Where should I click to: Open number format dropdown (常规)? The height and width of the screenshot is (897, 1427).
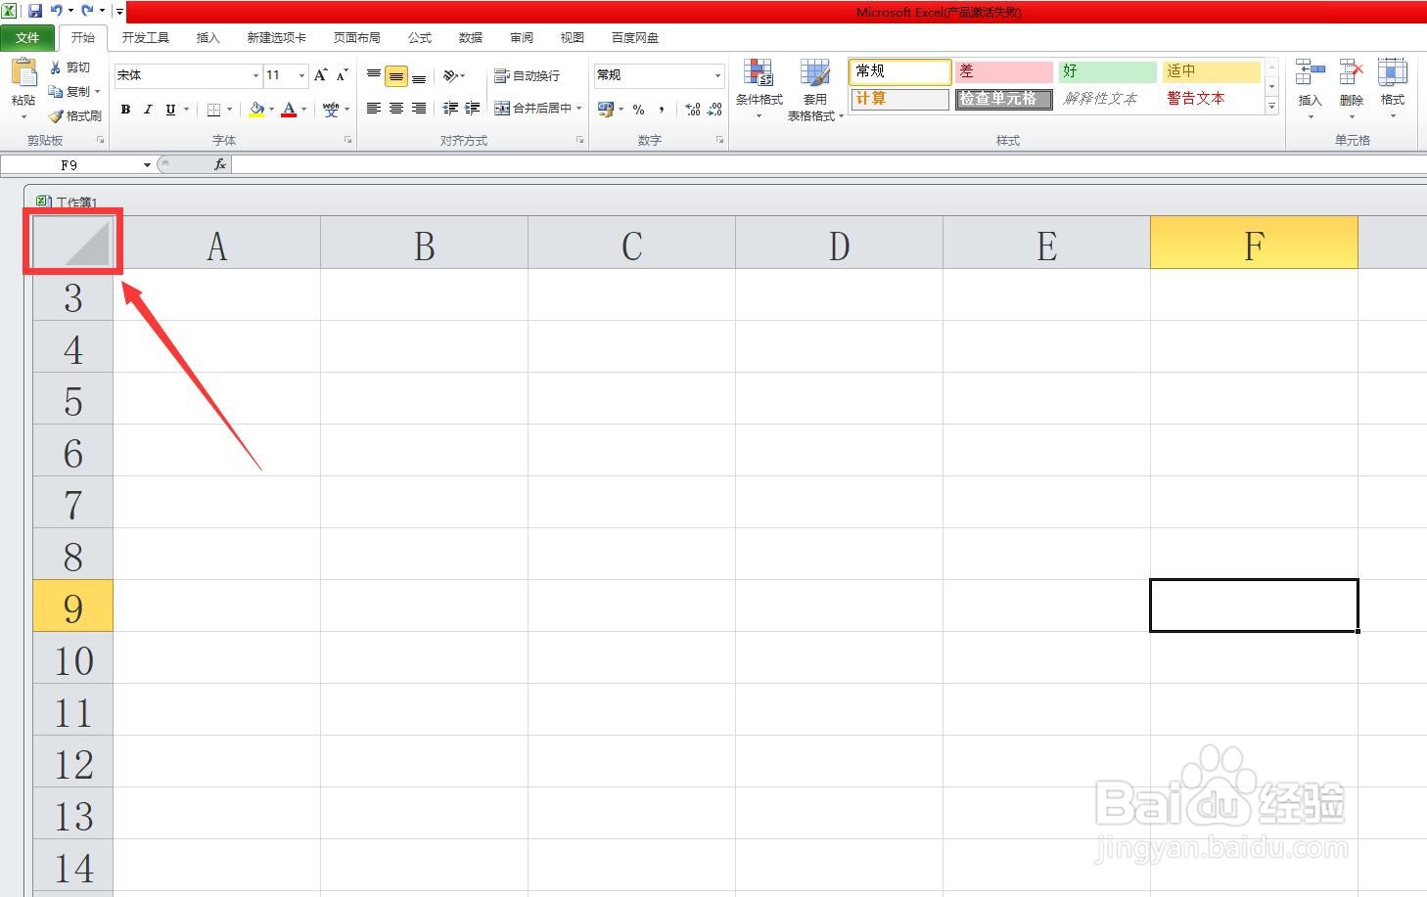click(x=717, y=75)
